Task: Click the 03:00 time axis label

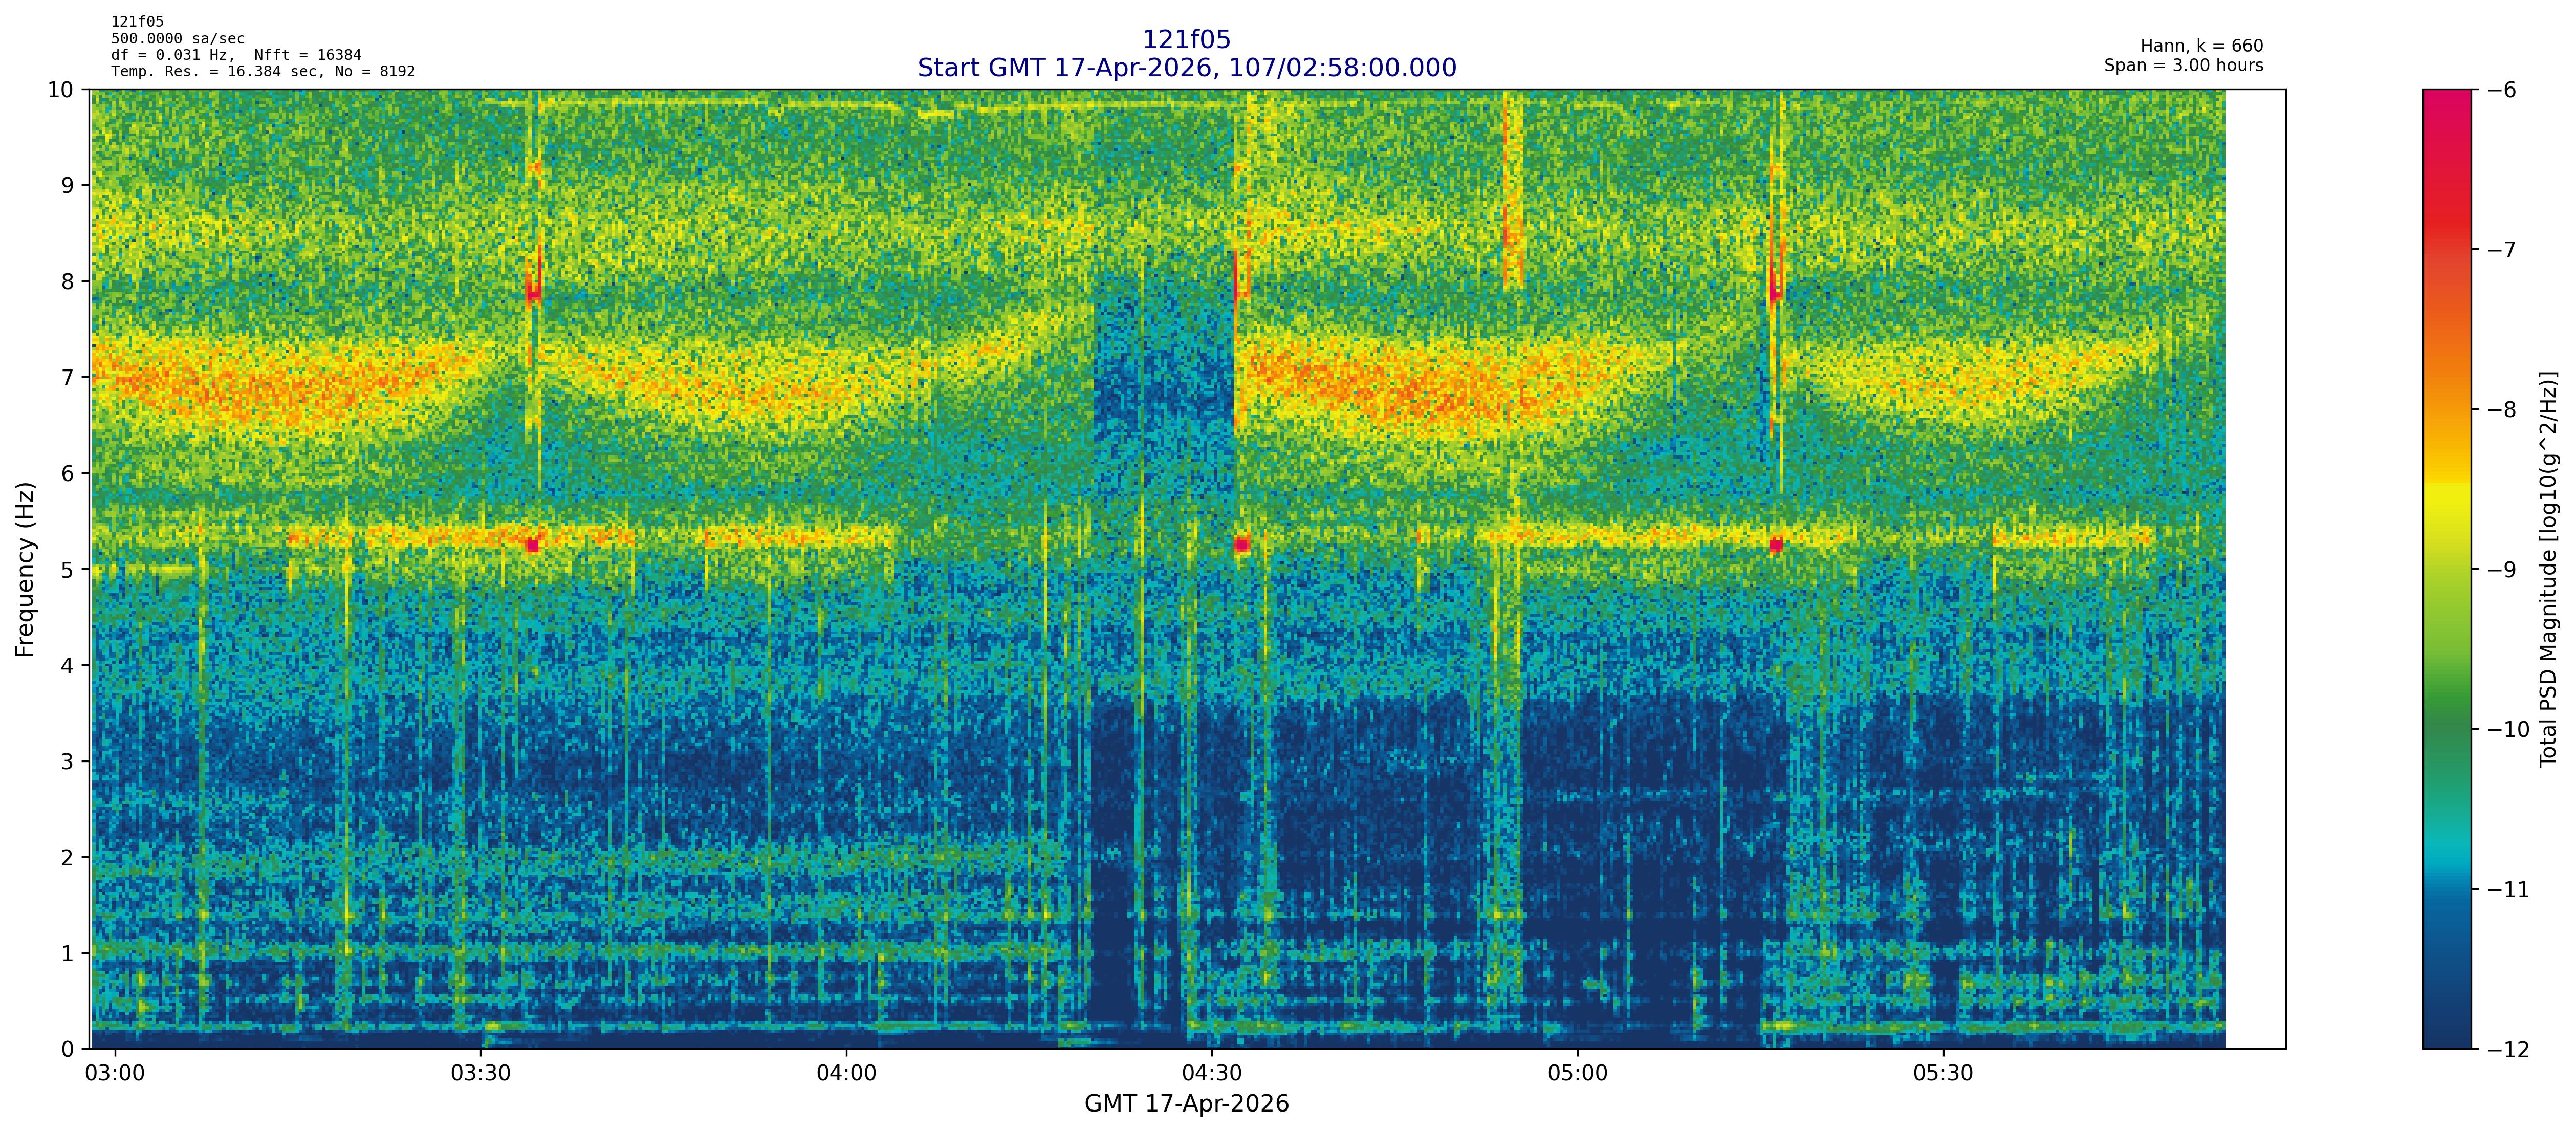Action: point(115,1074)
